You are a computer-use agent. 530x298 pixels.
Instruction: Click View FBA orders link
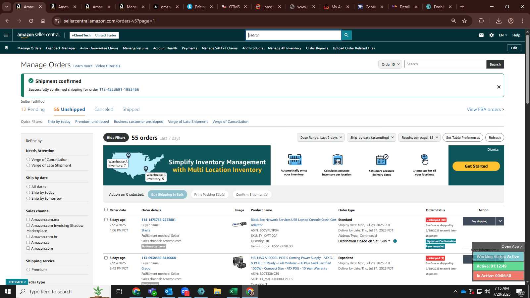[485, 109]
